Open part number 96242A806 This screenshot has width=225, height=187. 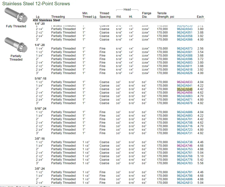click(185, 179)
